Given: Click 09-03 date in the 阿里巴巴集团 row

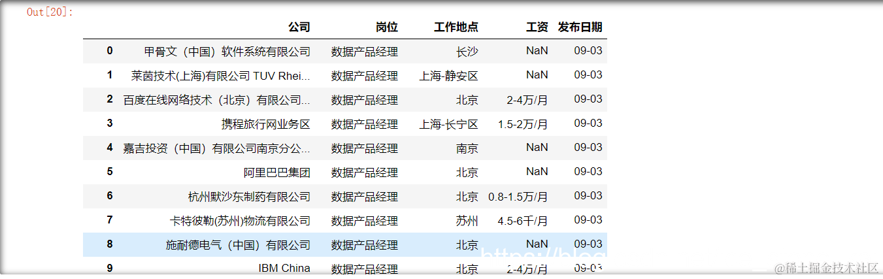Looking at the screenshot, I should [588, 172].
